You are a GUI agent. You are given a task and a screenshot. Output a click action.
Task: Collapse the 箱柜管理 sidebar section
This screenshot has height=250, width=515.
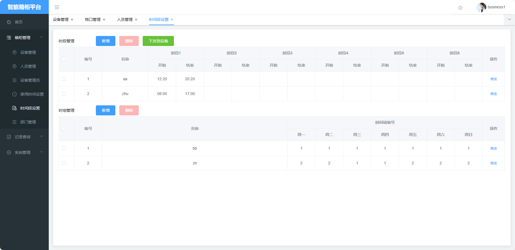coord(42,37)
